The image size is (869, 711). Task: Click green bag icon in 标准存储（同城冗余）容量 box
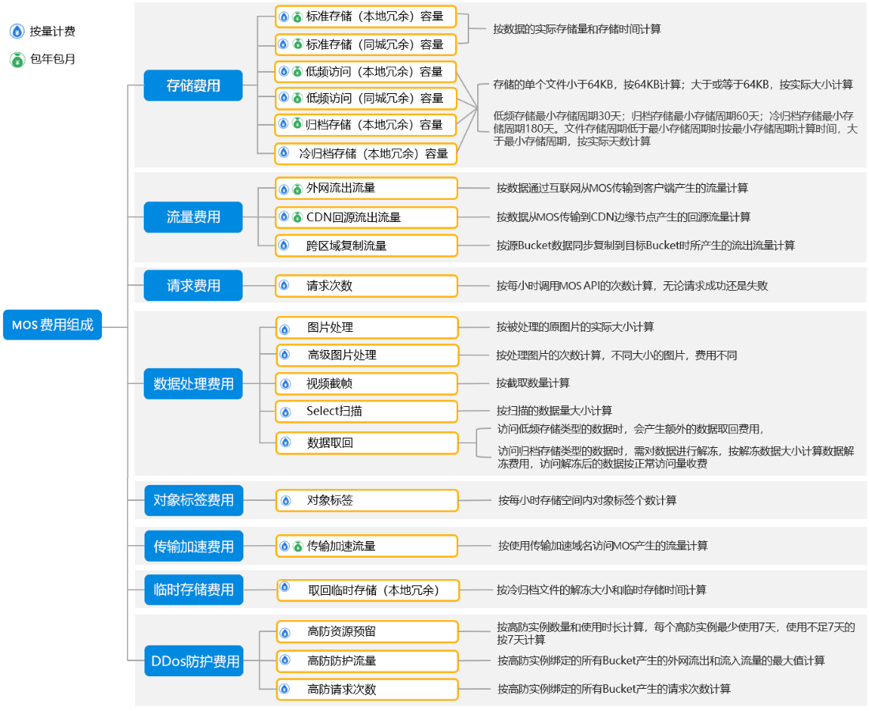[x=297, y=43]
